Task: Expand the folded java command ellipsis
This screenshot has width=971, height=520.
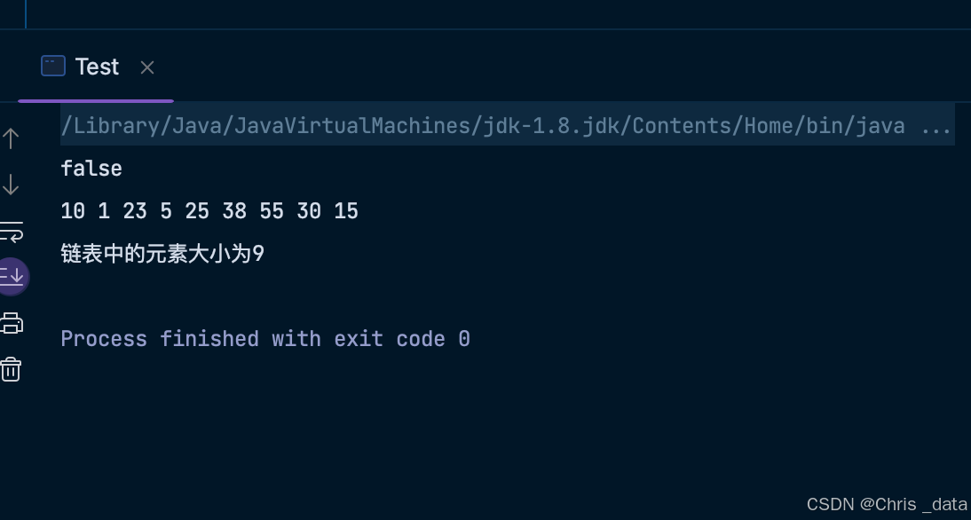Action: pyautogui.click(x=936, y=126)
